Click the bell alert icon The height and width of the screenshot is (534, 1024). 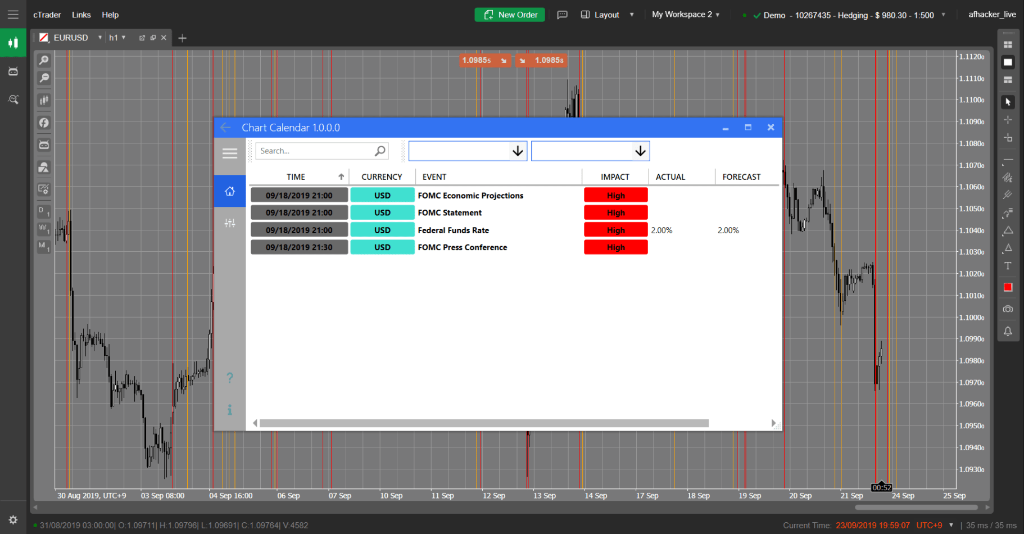point(1008,331)
